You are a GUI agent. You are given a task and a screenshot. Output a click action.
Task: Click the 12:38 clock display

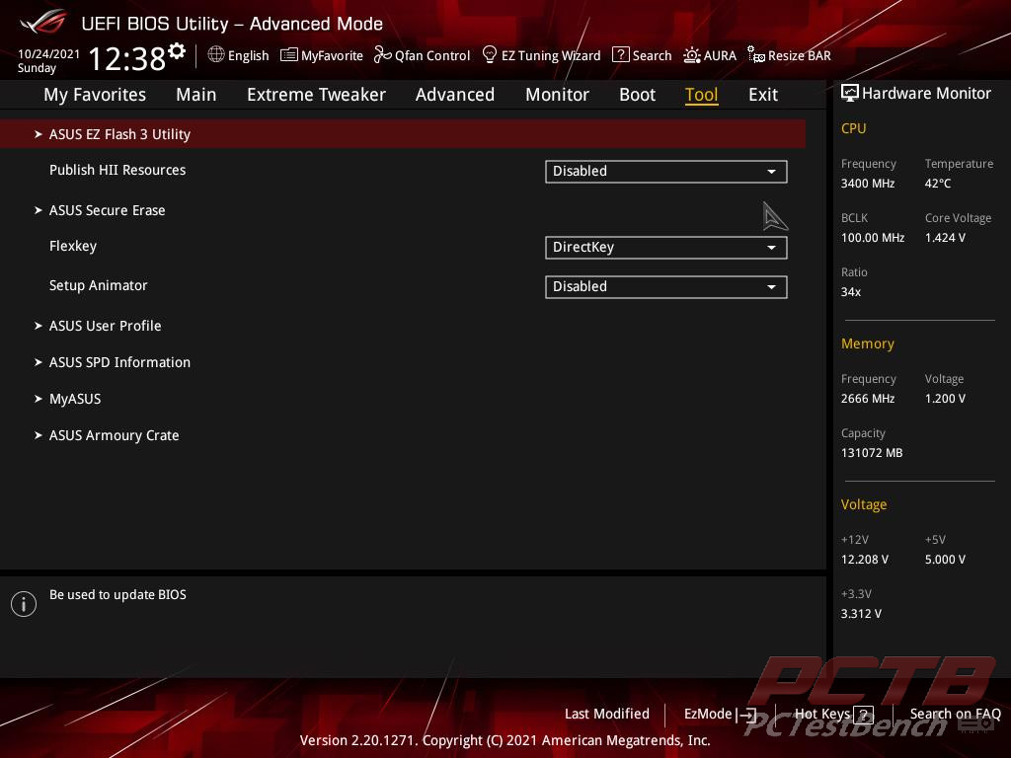point(127,58)
